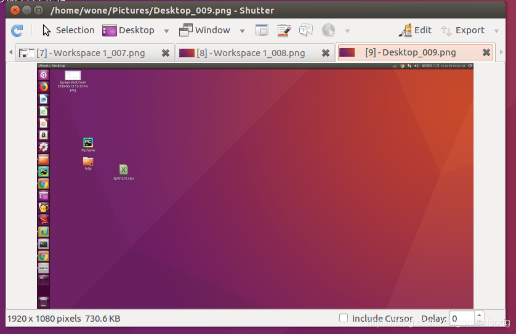Viewport: 516px width, 334px height.
Task: Open the website capture dropdown arrow
Action: point(347,31)
